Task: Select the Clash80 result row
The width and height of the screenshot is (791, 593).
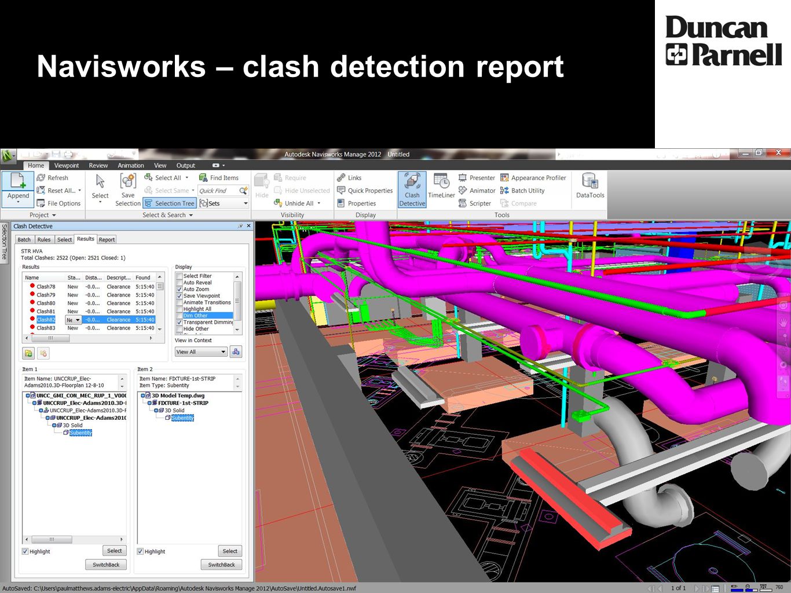Action: 90,303
